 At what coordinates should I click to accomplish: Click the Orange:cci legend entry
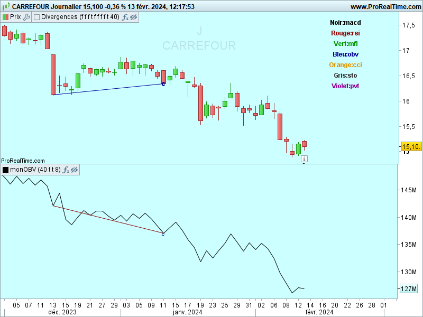(x=345, y=64)
